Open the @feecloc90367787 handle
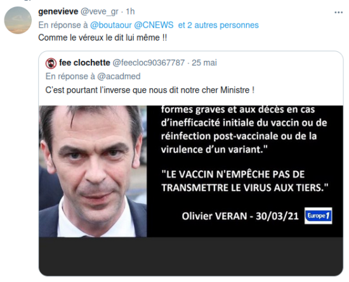349x282 pixels. pyautogui.click(x=148, y=63)
